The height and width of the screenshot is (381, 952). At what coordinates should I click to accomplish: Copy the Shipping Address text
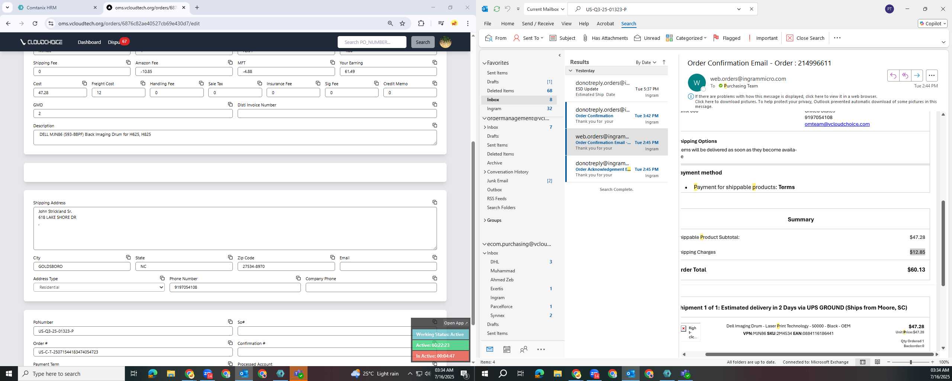pos(435,202)
